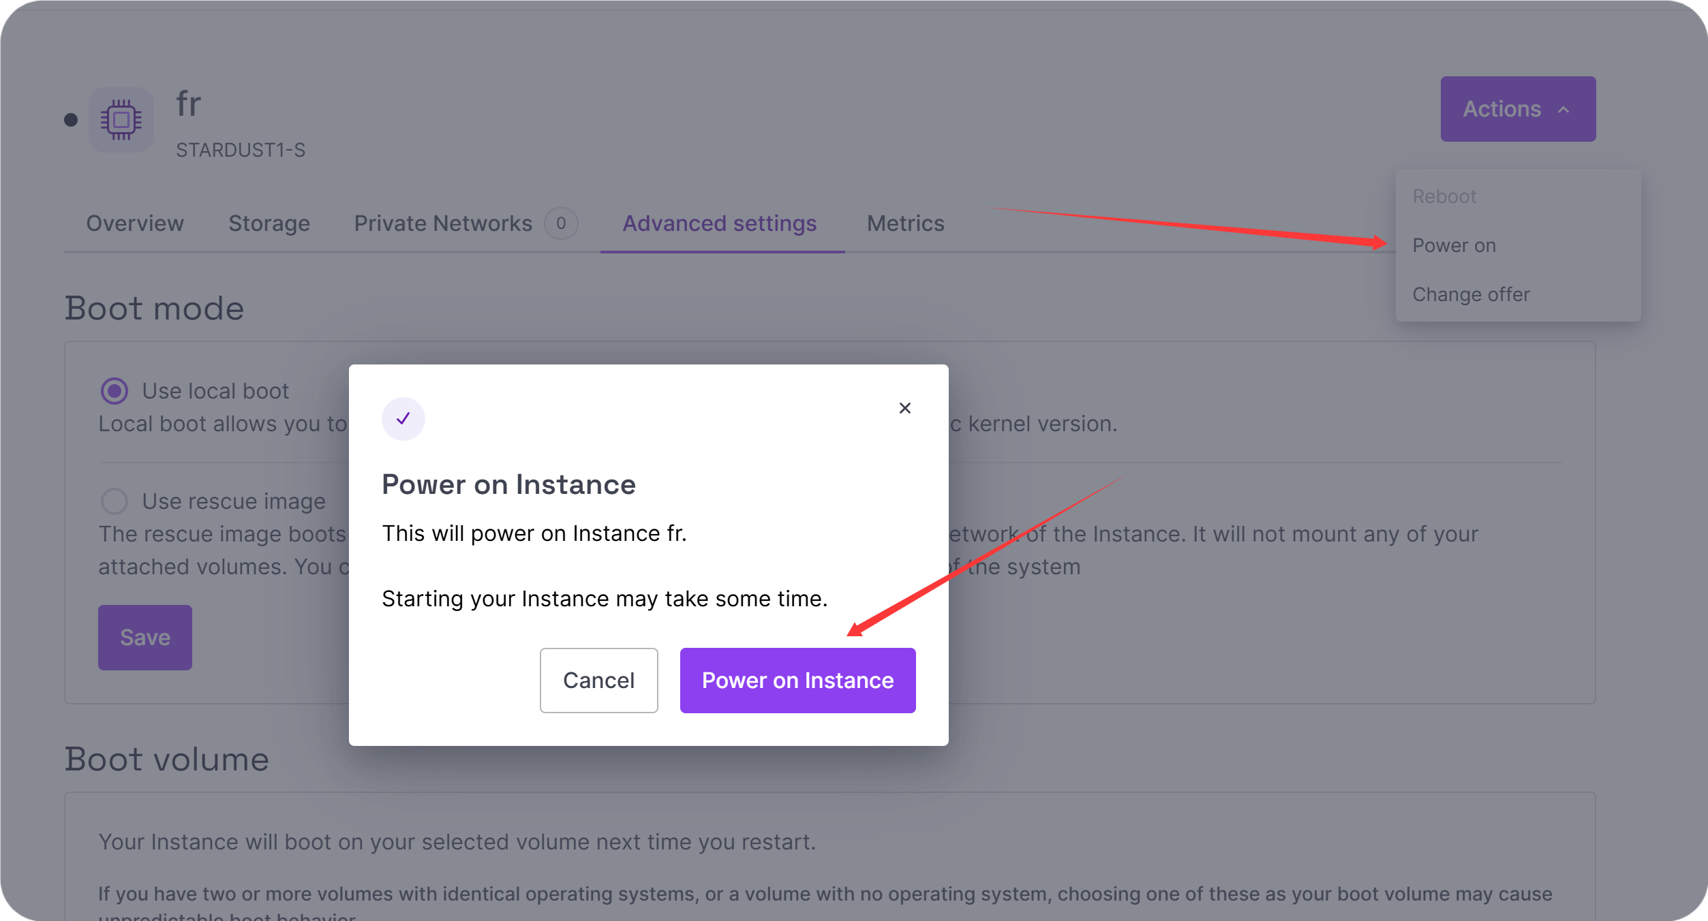Click the Save button under Boot mode

[145, 638]
